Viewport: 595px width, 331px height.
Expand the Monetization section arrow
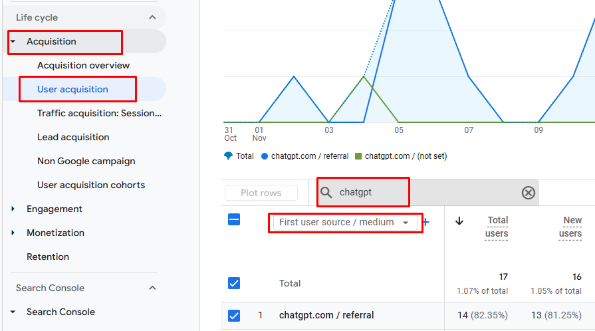coord(13,233)
